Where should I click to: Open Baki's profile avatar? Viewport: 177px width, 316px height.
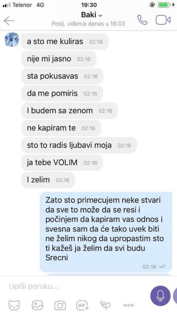(x=12, y=39)
